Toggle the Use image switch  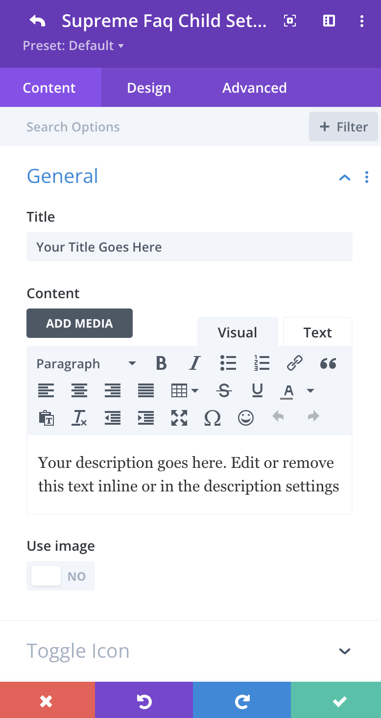pos(61,576)
